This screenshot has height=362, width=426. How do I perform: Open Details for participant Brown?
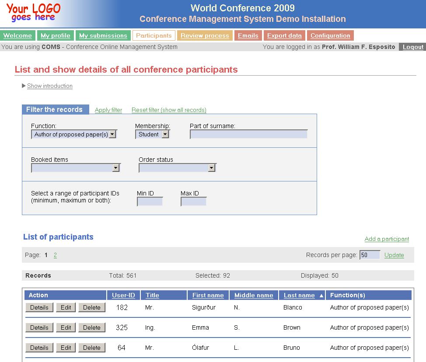tap(39, 327)
